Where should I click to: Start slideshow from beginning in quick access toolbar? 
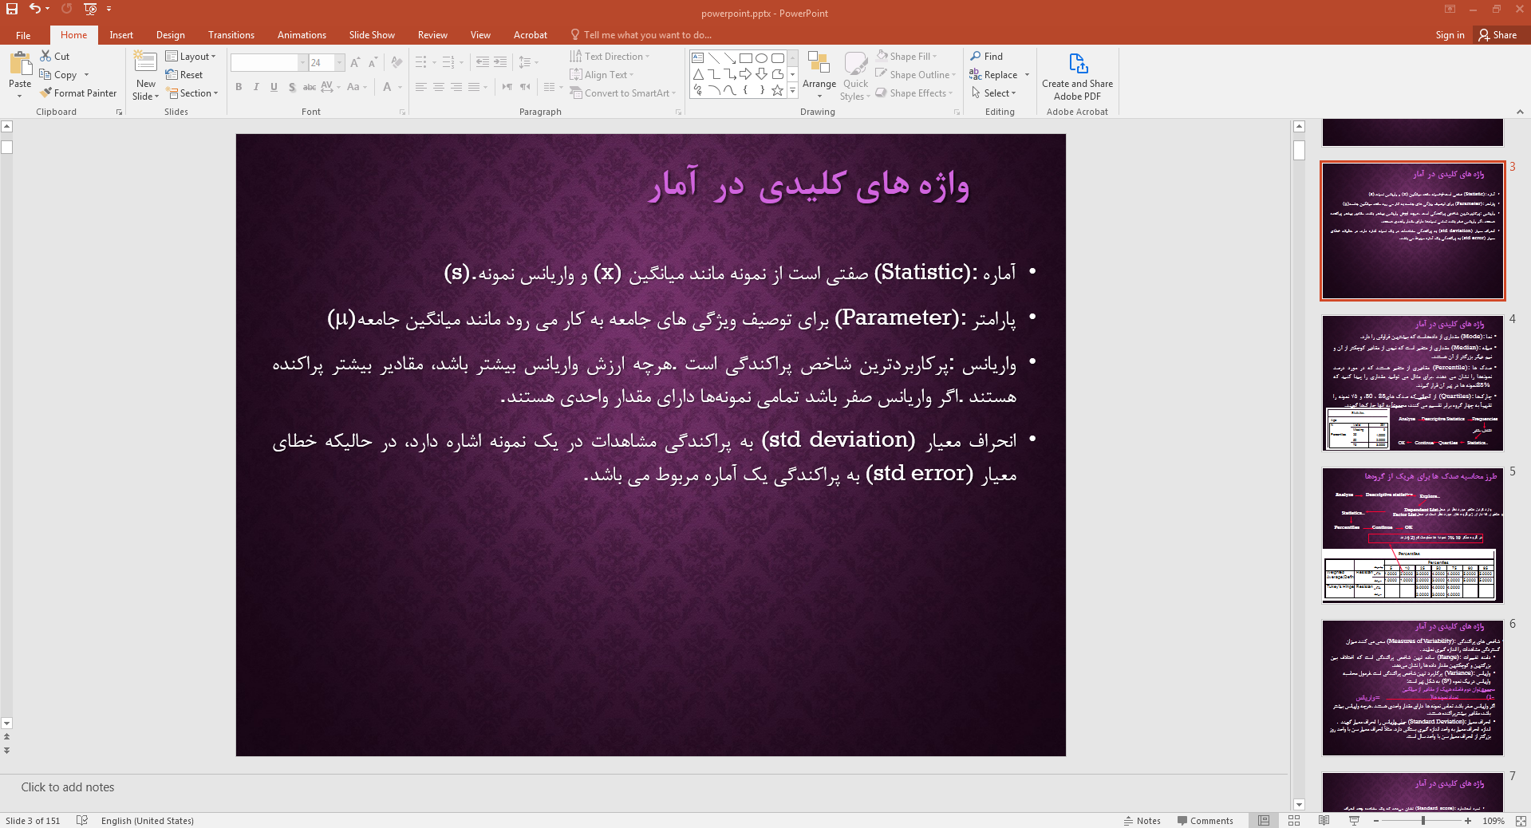tap(90, 9)
